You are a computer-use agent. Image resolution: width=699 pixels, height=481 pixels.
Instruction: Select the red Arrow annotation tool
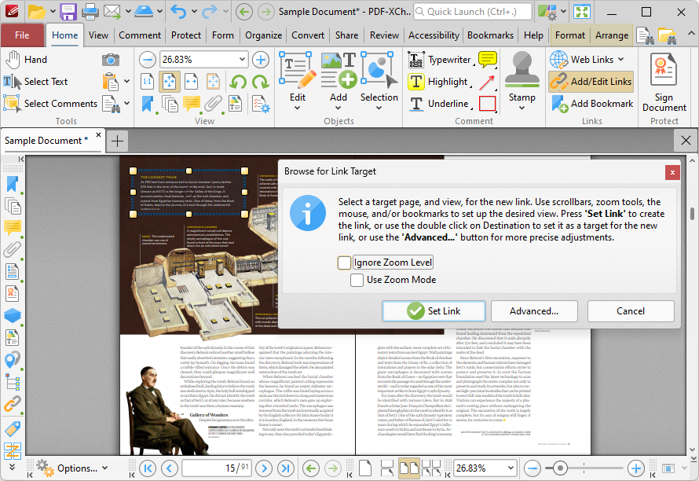[487, 82]
